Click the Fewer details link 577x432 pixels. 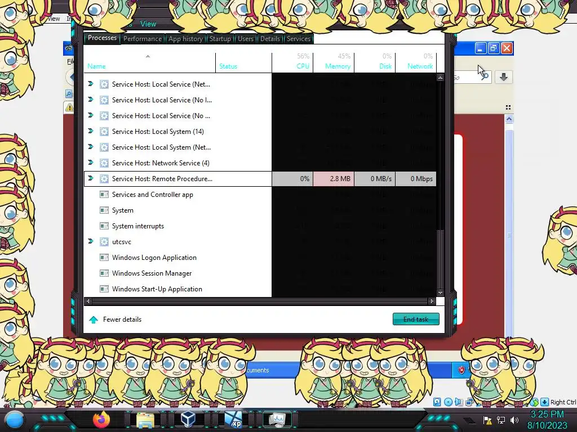tap(122, 319)
